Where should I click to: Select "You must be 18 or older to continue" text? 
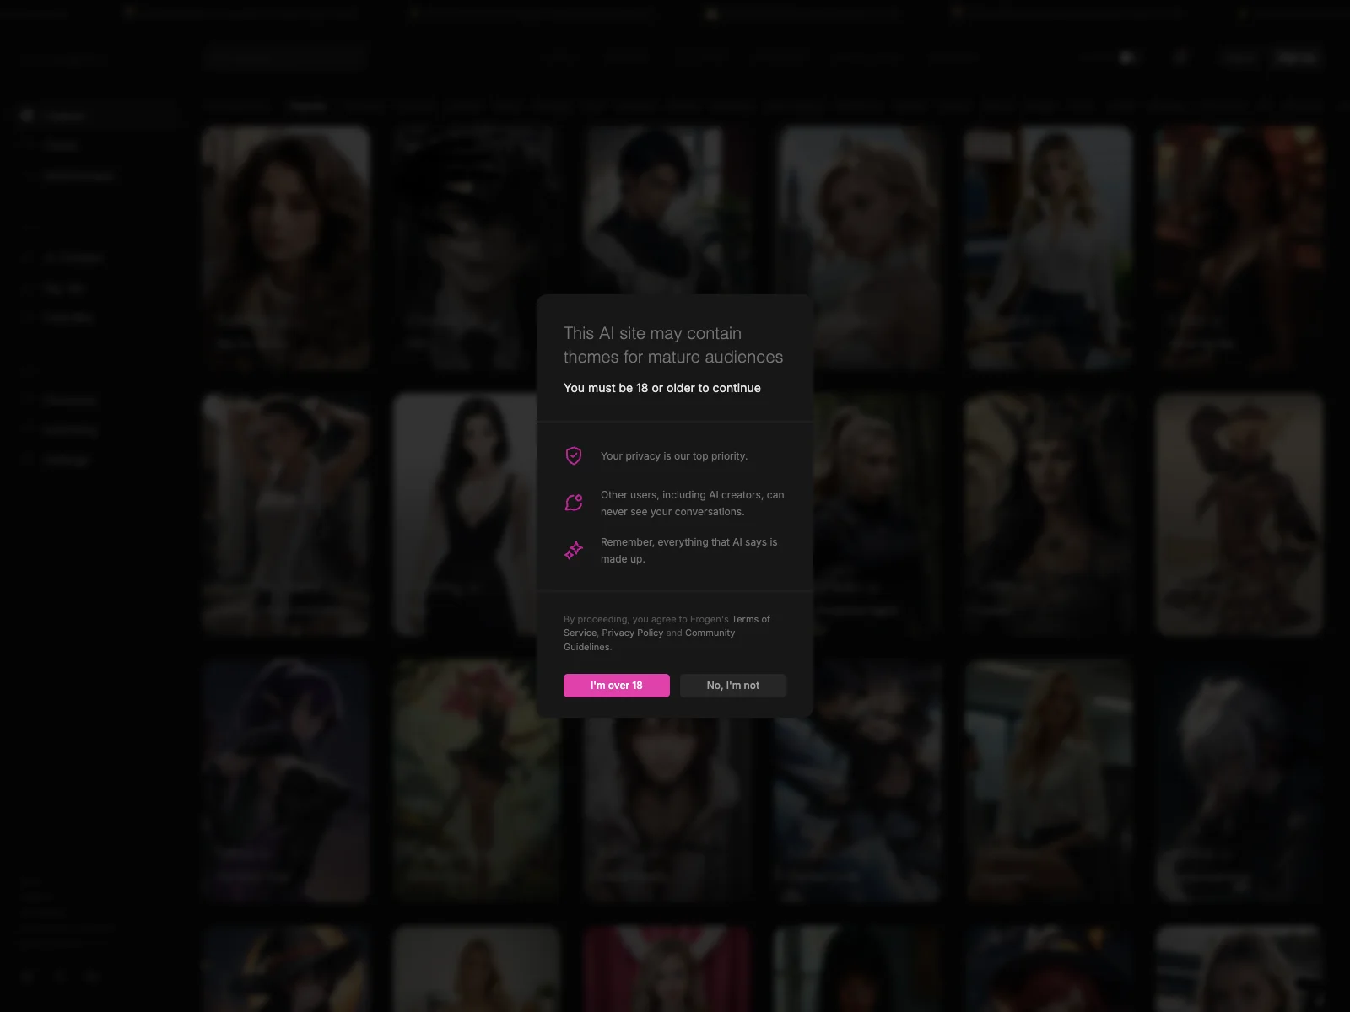(662, 388)
